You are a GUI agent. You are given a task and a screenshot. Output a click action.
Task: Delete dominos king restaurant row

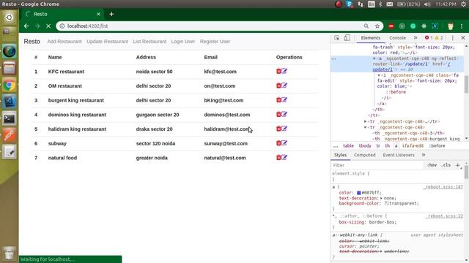[x=278, y=114]
